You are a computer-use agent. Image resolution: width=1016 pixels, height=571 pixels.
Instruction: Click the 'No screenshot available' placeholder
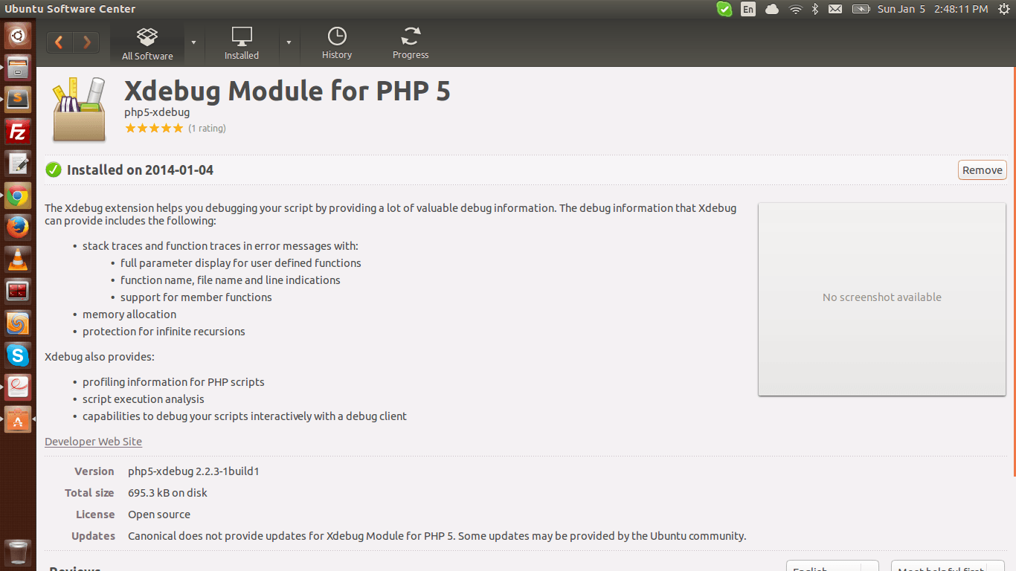(882, 297)
